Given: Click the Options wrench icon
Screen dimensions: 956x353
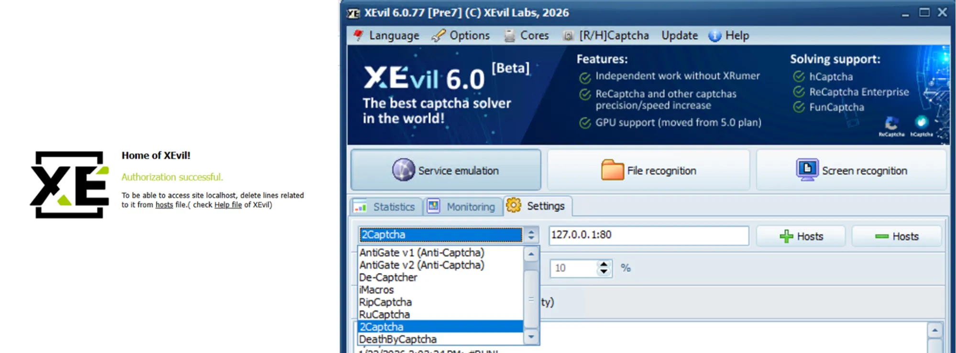Looking at the screenshot, I should click(x=439, y=36).
